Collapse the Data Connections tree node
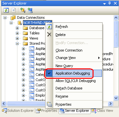The image size is (119, 117). click(x=5, y=18)
